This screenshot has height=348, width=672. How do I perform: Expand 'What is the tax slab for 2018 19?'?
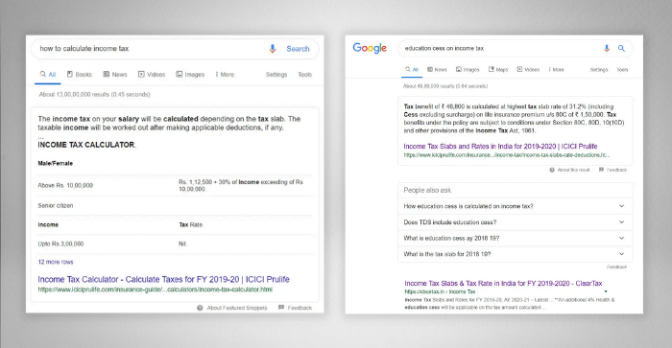(516, 254)
